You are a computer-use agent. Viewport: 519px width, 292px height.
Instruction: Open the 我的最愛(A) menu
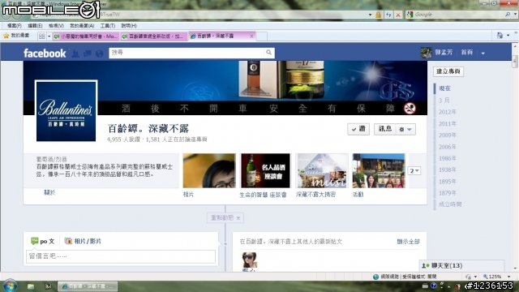click(82, 26)
